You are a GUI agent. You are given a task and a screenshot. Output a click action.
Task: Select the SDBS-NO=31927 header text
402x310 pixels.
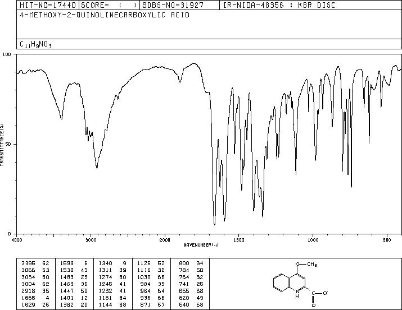point(173,5)
